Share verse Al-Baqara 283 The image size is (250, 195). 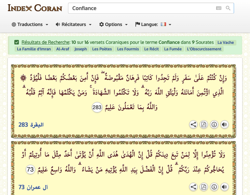pos(193,124)
